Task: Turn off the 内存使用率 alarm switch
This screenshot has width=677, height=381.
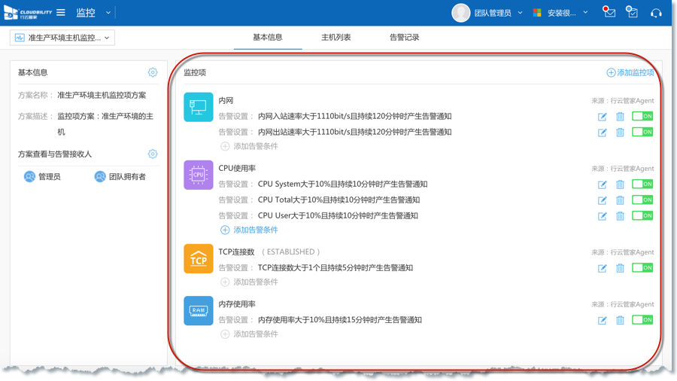Action: pos(642,320)
